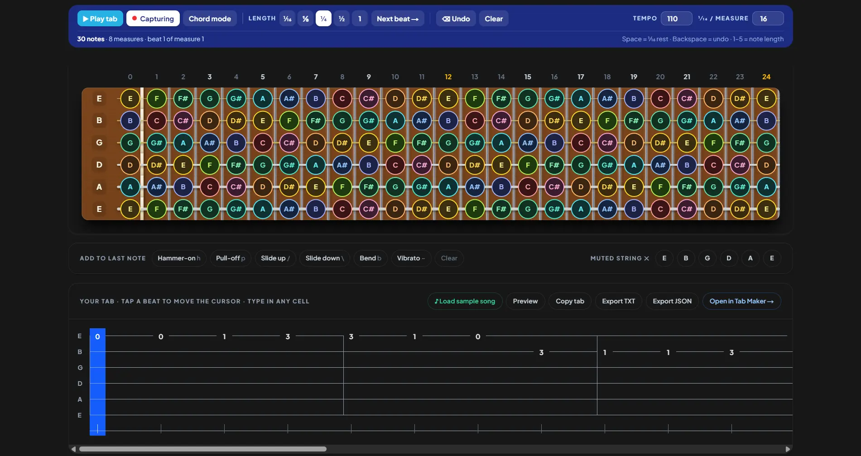Load the sample song

(x=465, y=301)
